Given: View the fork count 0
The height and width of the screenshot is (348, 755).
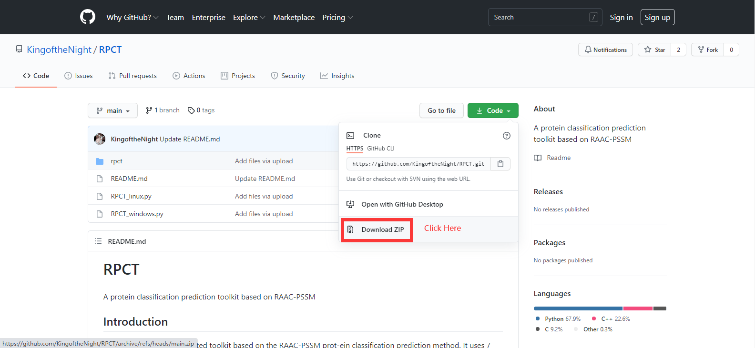Looking at the screenshot, I should pos(732,50).
